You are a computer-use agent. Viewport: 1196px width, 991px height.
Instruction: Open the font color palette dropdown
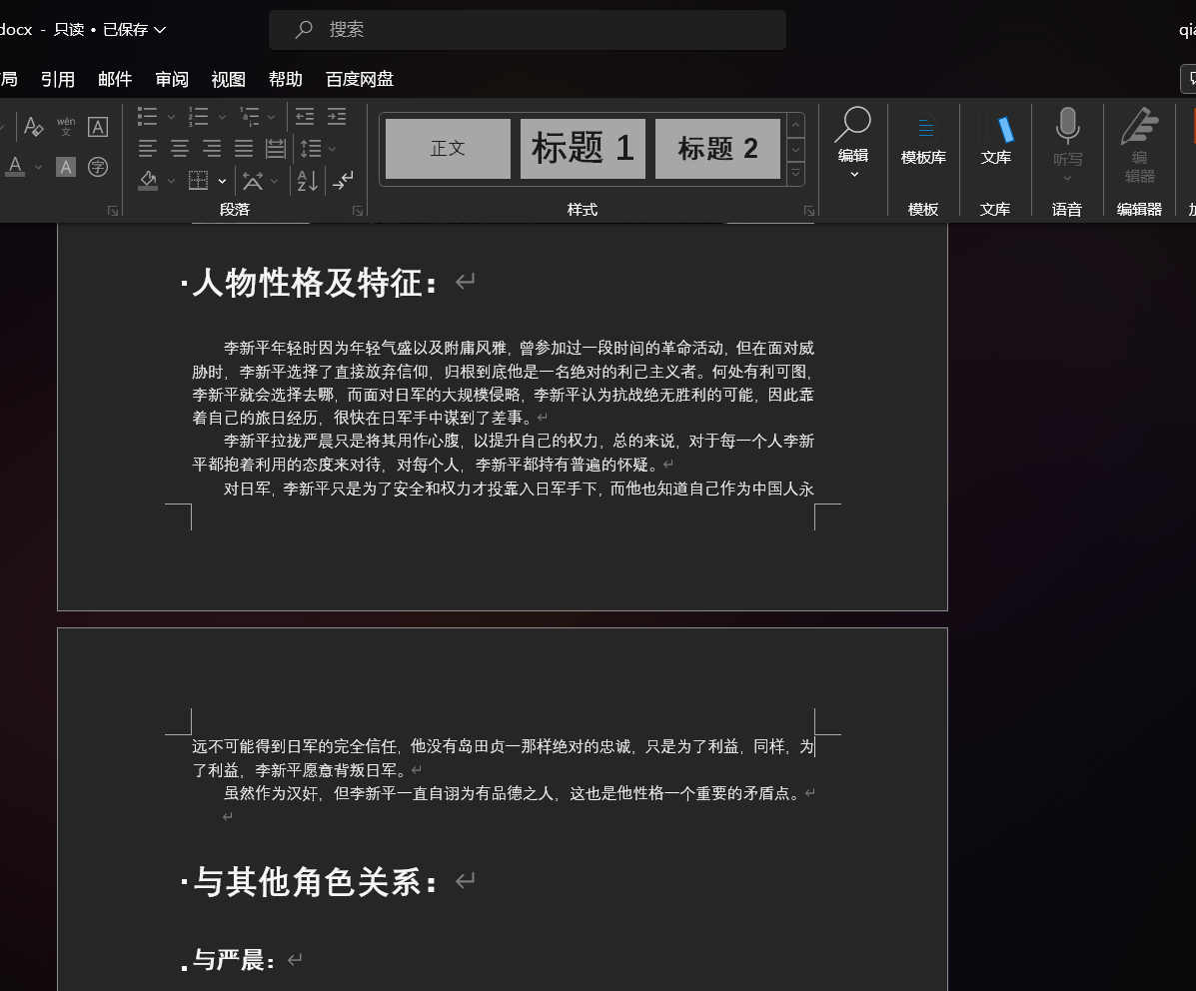[38, 167]
